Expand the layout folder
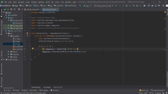This screenshot has width=168, height=94. (x=9, y=52)
